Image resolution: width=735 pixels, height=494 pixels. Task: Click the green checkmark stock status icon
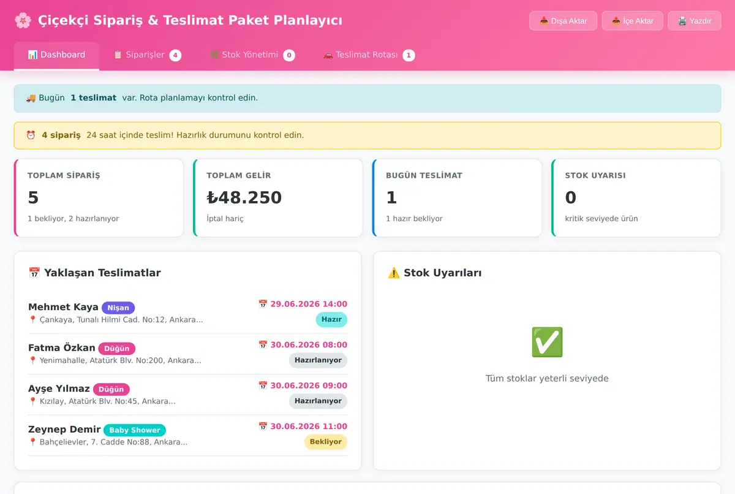click(547, 342)
